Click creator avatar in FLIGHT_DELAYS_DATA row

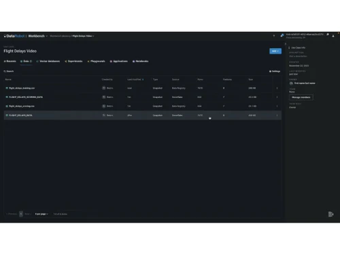104,115
